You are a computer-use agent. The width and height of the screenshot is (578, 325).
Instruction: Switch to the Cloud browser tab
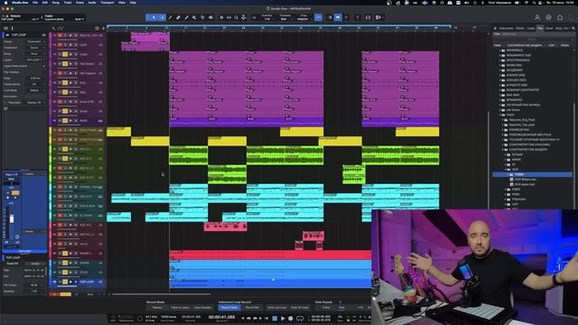coord(549,28)
